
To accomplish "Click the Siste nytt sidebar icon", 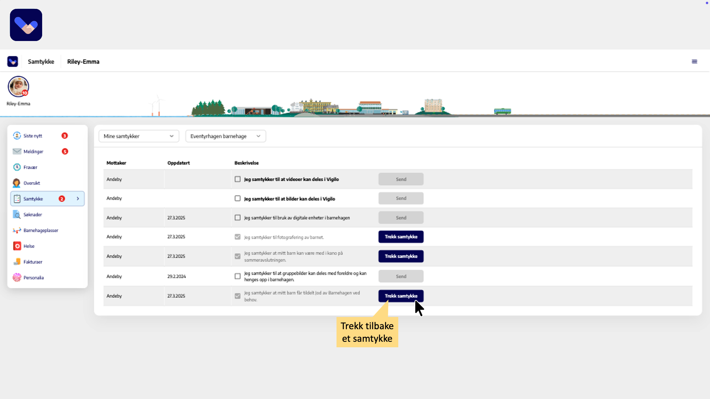I will pyautogui.click(x=17, y=136).
